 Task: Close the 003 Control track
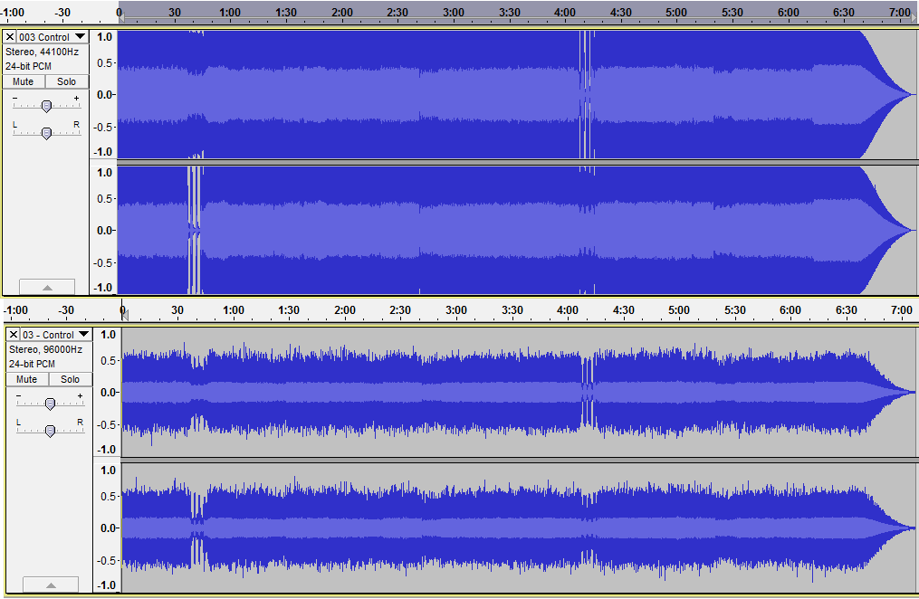click(x=10, y=37)
